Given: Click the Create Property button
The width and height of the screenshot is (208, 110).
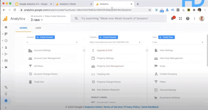Looking at the screenshot, I should coord(108,37).
